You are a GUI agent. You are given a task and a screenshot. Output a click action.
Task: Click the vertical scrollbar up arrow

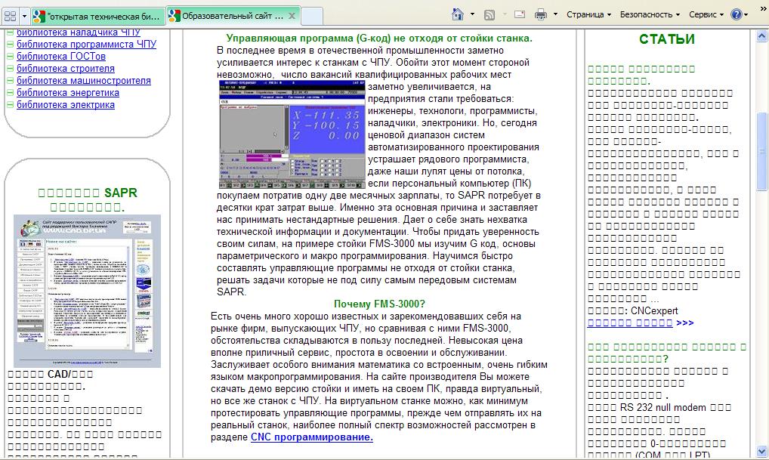(x=761, y=36)
